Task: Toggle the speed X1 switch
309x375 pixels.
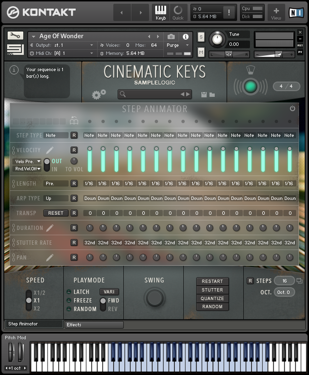Action: [x=29, y=301]
